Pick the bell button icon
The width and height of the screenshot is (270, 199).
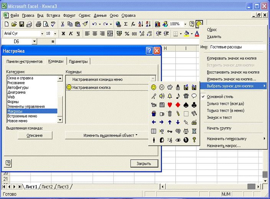[x=170, y=96]
